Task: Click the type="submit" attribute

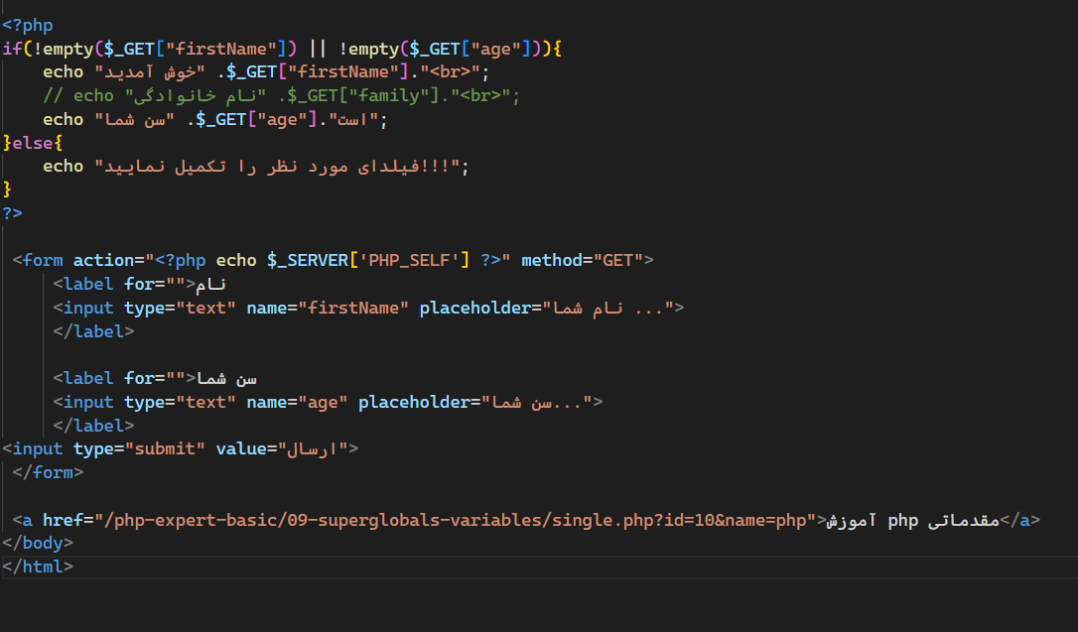Action: 140,448
